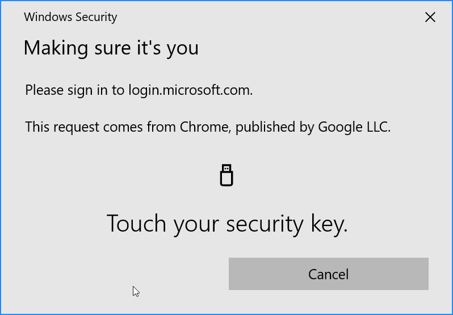Click the word 'security' in large prompt
The height and width of the screenshot is (315, 453).
[265, 224]
